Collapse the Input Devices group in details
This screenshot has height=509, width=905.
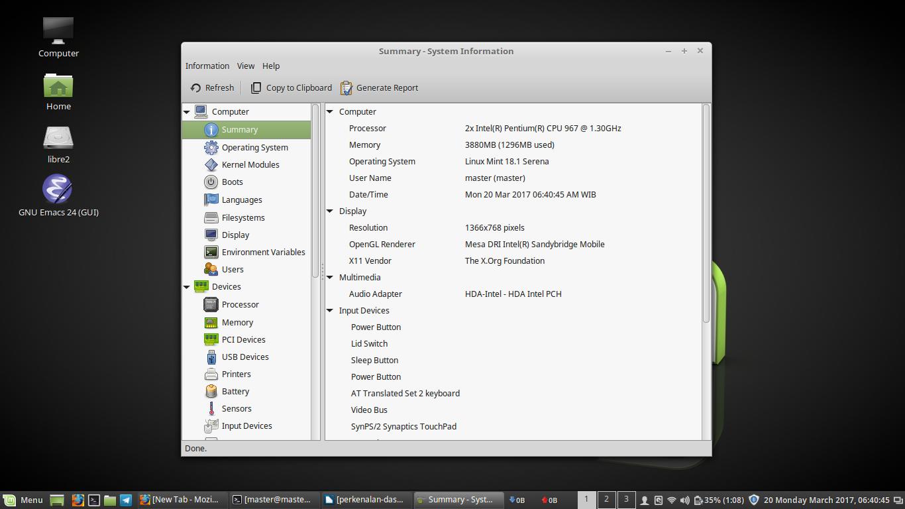click(x=330, y=311)
